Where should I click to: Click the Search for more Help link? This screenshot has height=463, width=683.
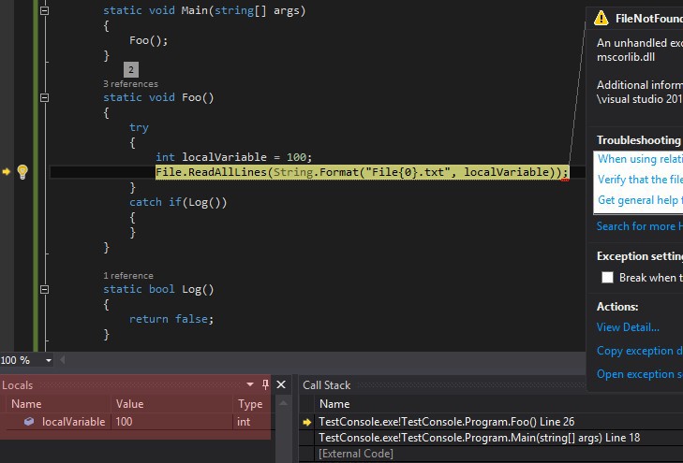(640, 226)
